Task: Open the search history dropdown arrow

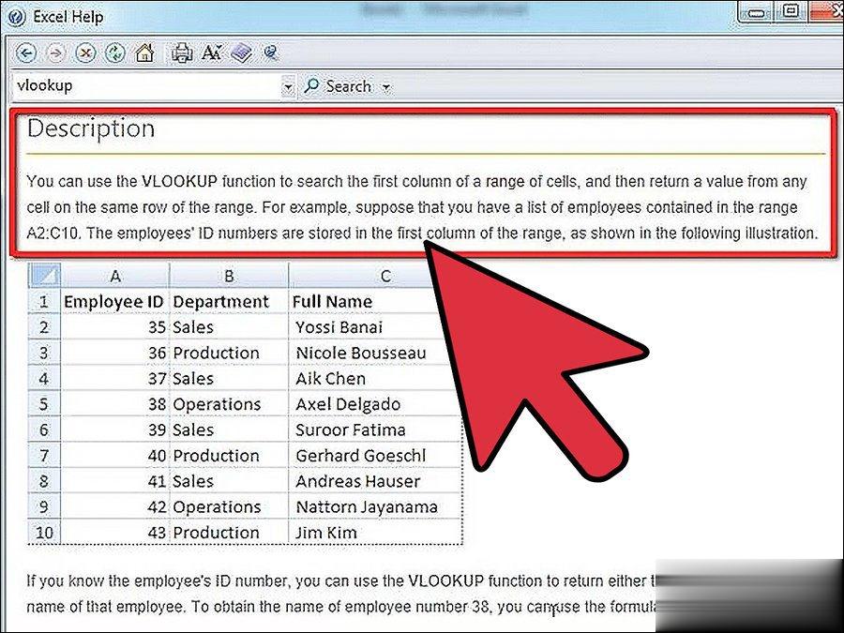Action: point(288,86)
